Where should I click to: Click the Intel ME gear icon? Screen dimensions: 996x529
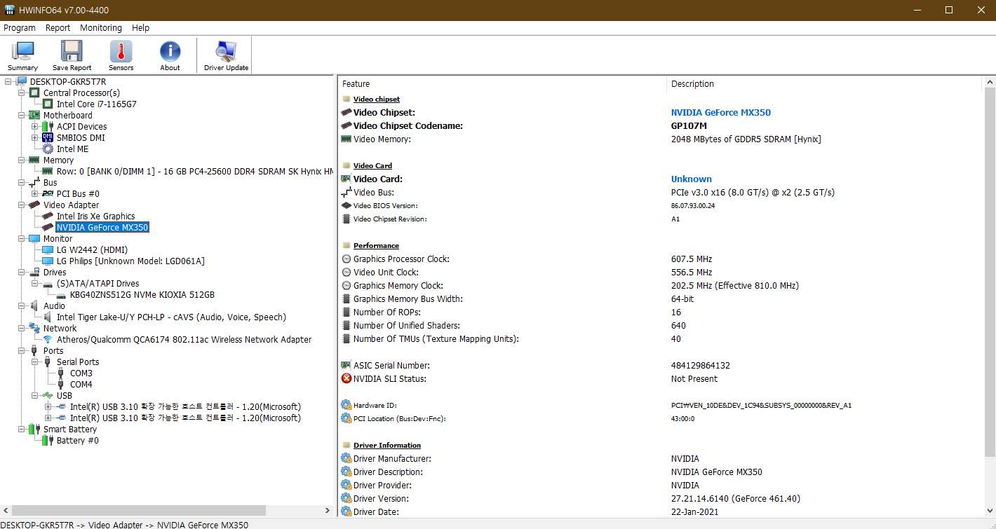[x=48, y=149]
